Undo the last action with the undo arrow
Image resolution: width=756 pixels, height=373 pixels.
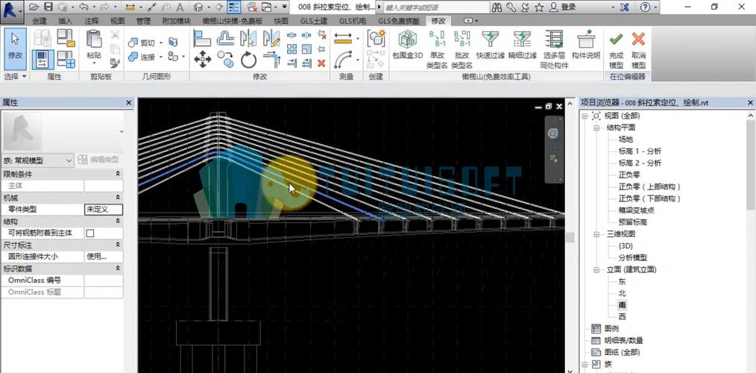[x=83, y=7]
